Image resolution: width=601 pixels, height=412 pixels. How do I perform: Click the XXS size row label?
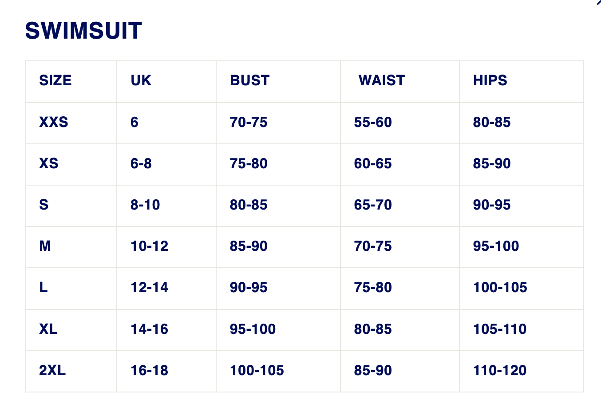coord(54,122)
